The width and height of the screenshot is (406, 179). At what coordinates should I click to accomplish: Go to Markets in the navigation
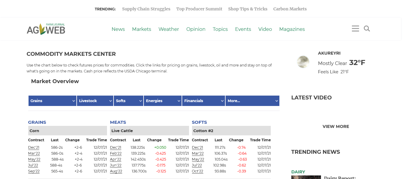click(141, 29)
